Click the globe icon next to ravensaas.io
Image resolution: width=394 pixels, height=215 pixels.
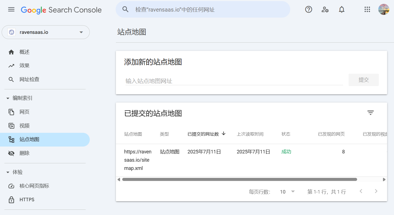[11, 32]
